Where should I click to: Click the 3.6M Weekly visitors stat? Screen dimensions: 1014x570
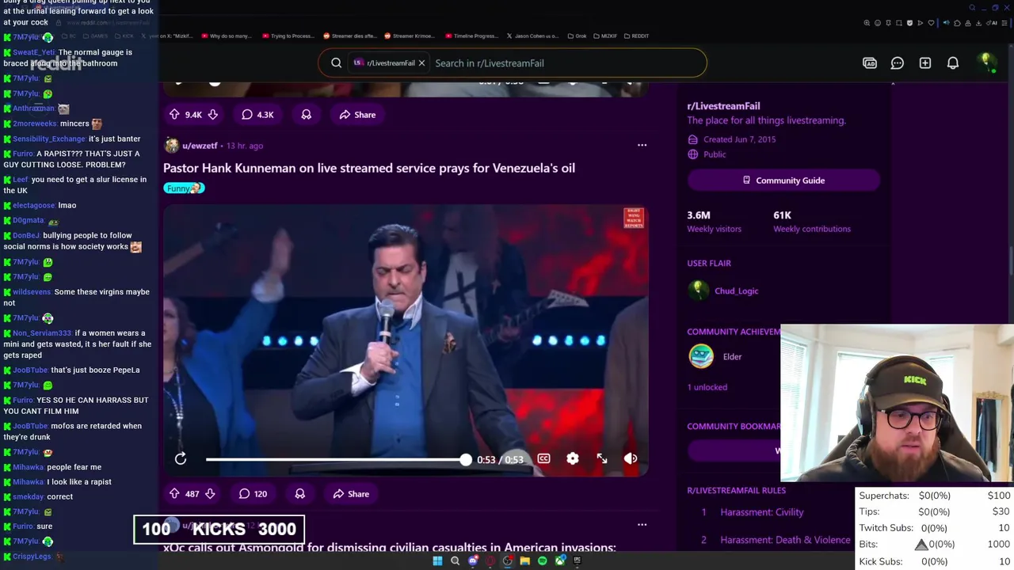point(715,222)
